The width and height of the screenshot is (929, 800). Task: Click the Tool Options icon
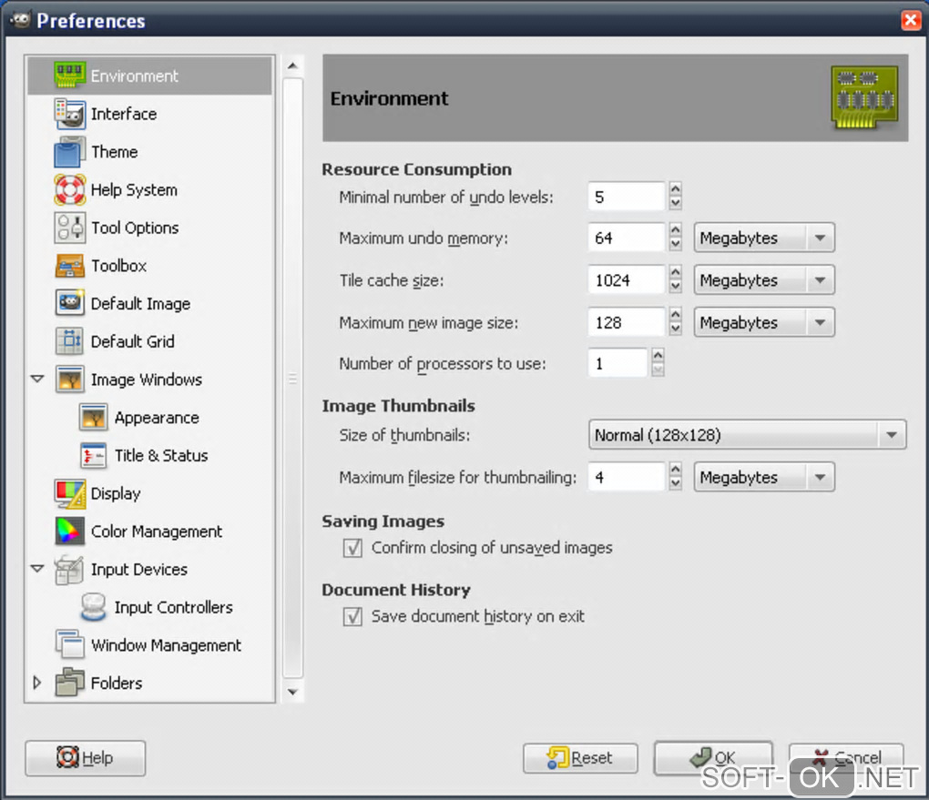point(69,228)
